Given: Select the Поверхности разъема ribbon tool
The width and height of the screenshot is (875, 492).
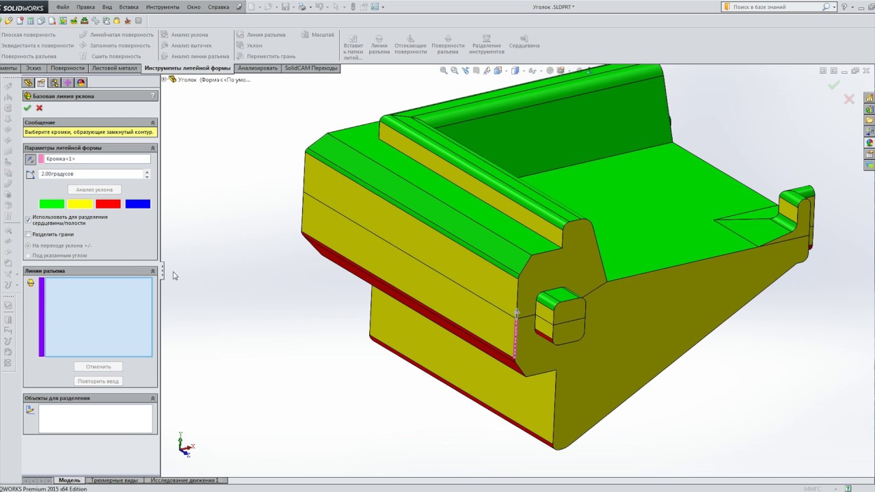Looking at the screenshot, I should [x=448, y=45].
